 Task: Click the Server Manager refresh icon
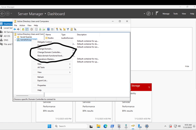pos(149,13)
